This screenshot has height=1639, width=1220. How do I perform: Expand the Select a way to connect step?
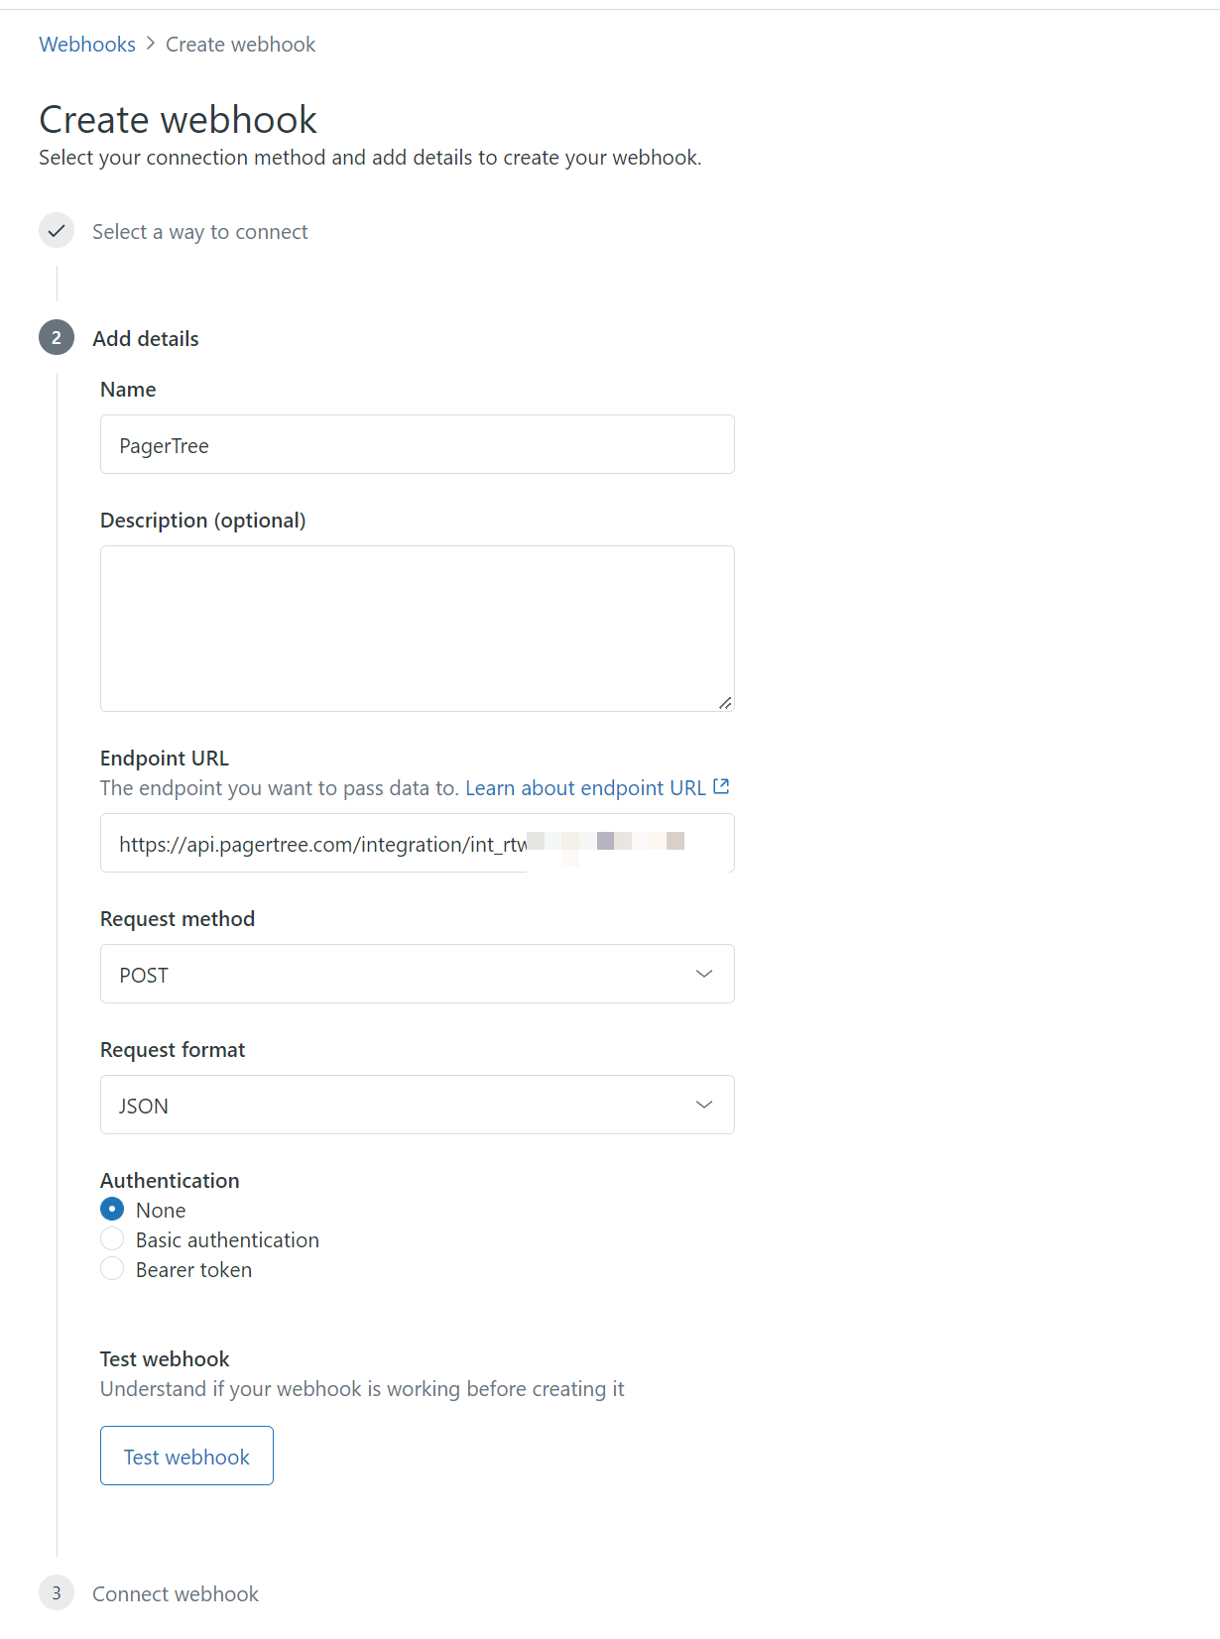coord(199,232)
